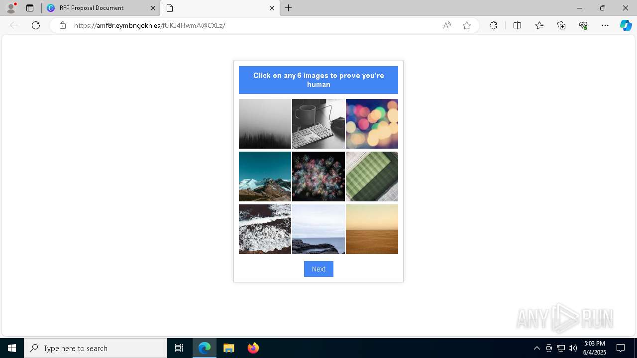View site information lock icon
637x358 pixels.
point(63,25)
